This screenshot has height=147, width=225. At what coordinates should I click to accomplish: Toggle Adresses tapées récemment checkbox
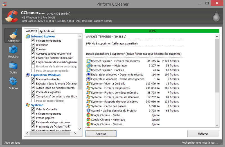[x=33, y=53]
